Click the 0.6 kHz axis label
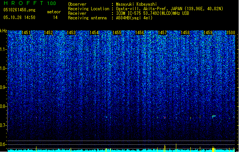The height and width of the screenshot is (152, 239). click(x=3, y=144)
